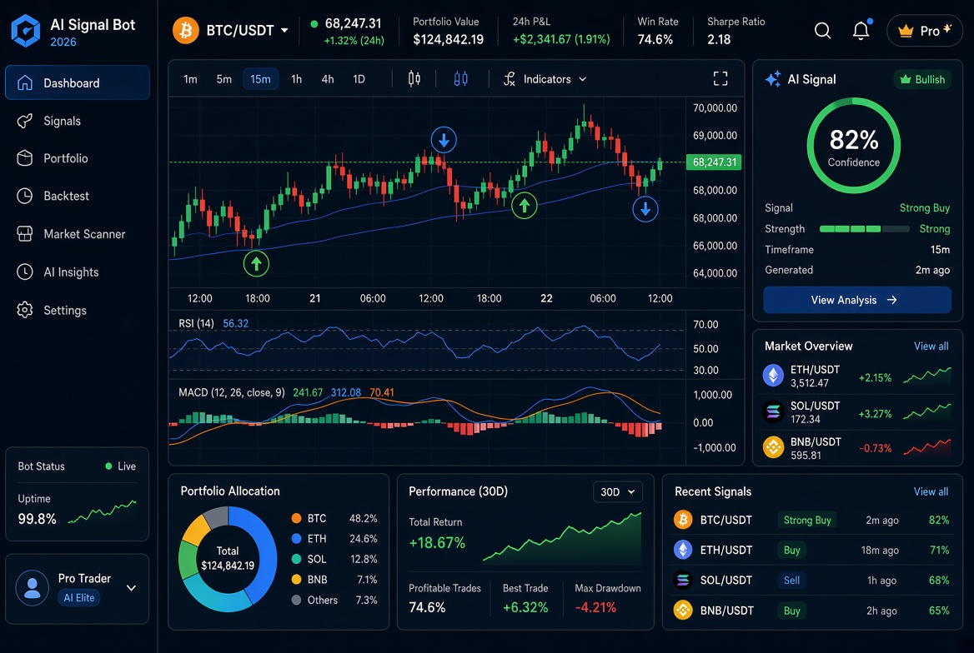The image size is (974, 653).
Task: Click the ETH icon in Recent Signals
Action: (683, 550)
